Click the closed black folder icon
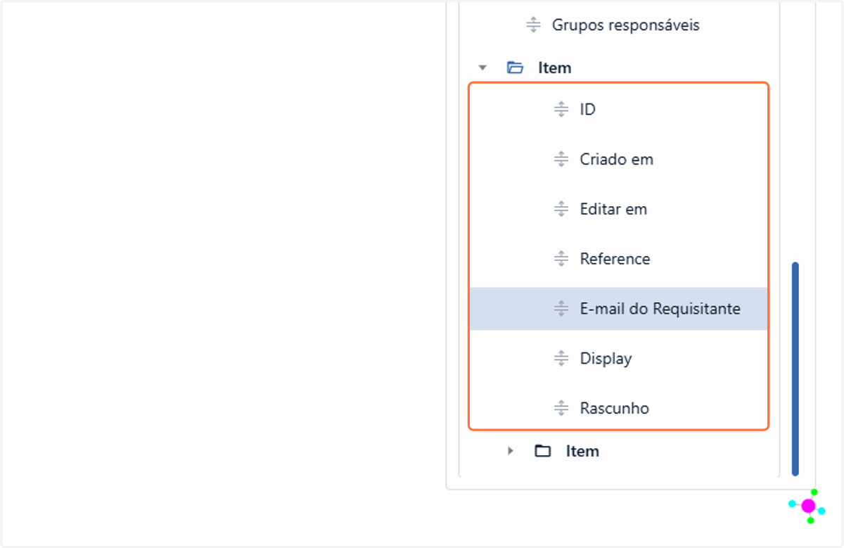The image size is (844, 548). point(542,451)
